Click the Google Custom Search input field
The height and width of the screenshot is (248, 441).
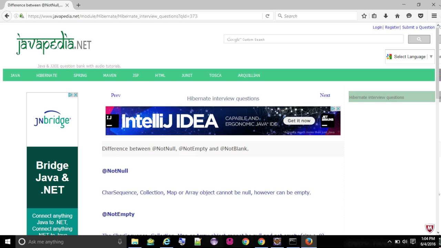pyautogui.click(x=314, y=39)
